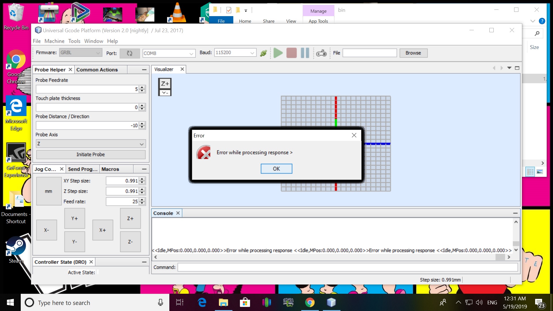Jog with the Y+ button
Viewport: 553px width, 311px height.
pos(75,219)
